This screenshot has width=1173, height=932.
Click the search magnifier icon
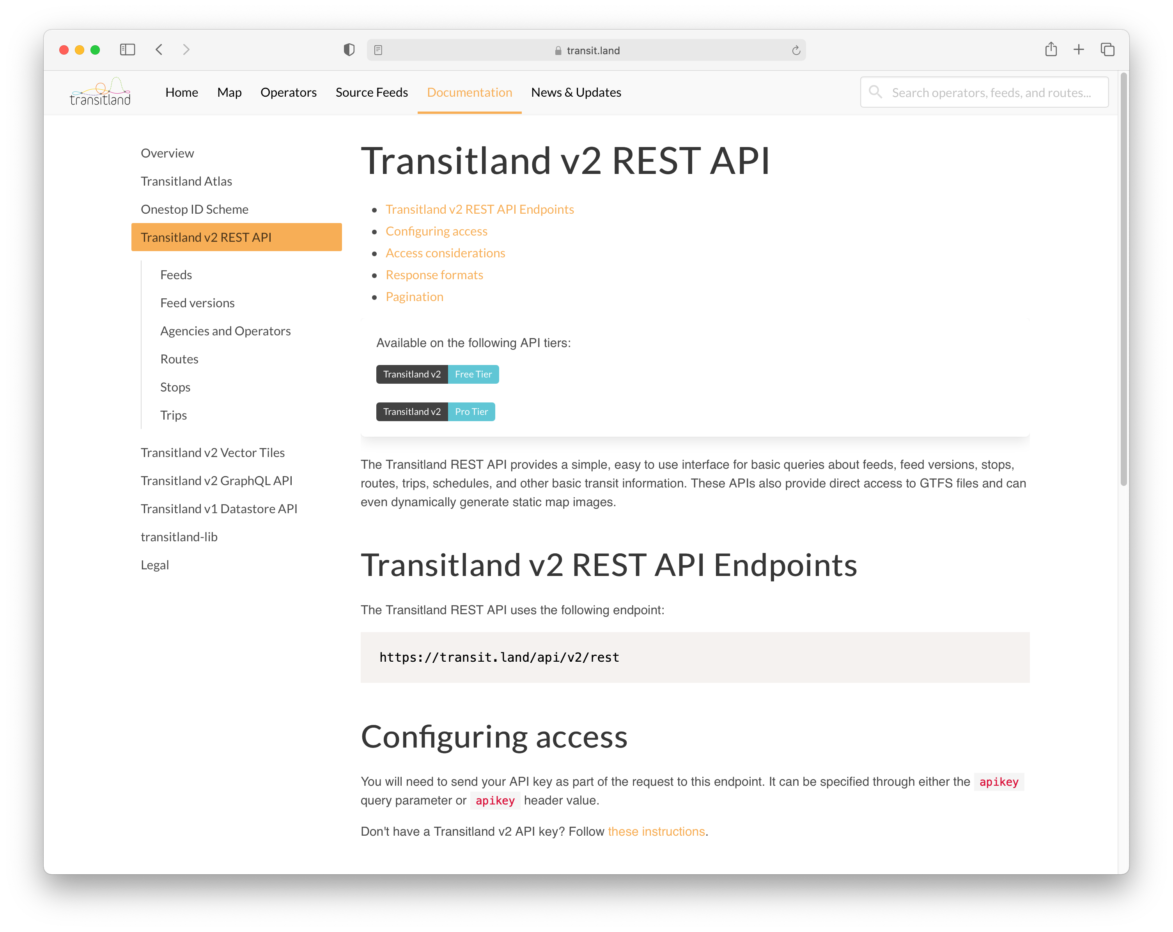875,92
